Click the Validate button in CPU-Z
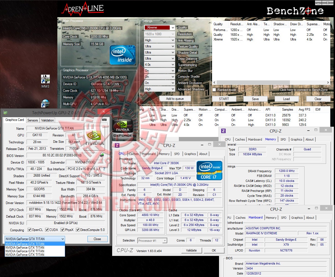 191,250
